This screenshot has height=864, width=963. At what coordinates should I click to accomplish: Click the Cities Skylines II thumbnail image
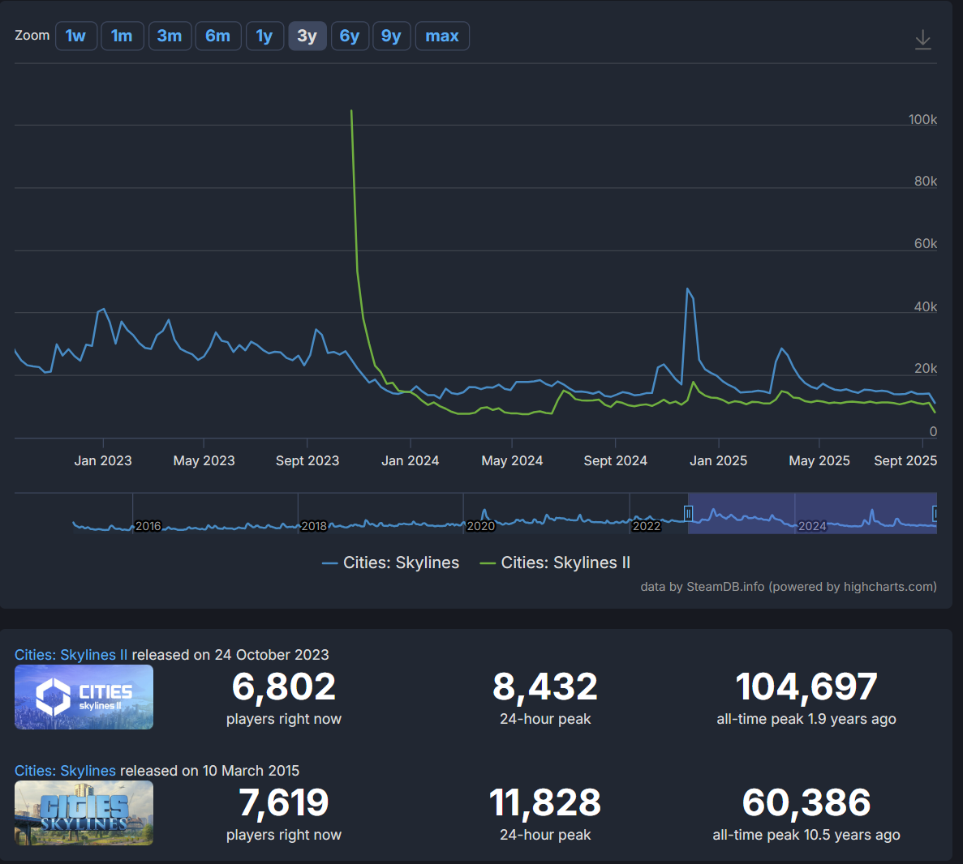click(x=84, y=697)
